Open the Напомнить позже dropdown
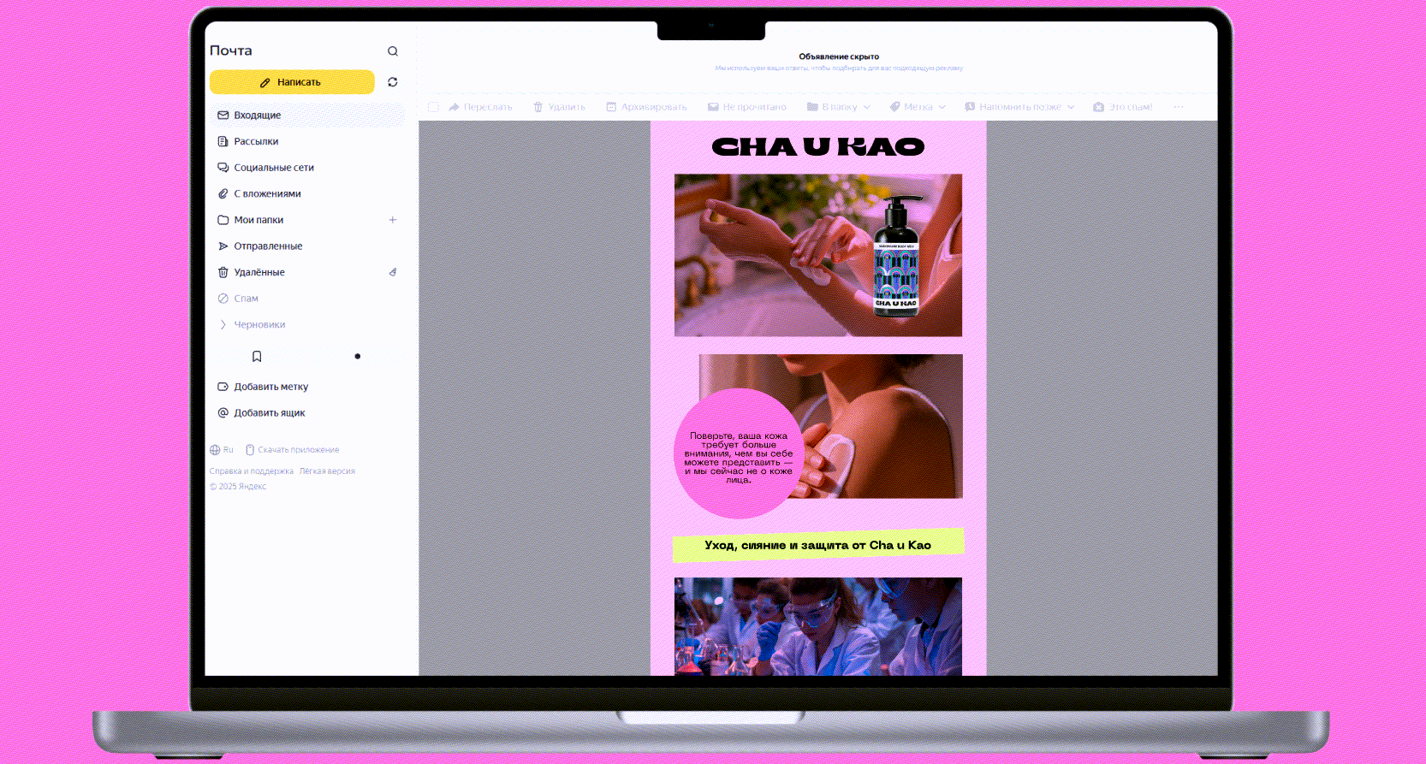This screenshot has height=764, width=1426. [1019, 107]
